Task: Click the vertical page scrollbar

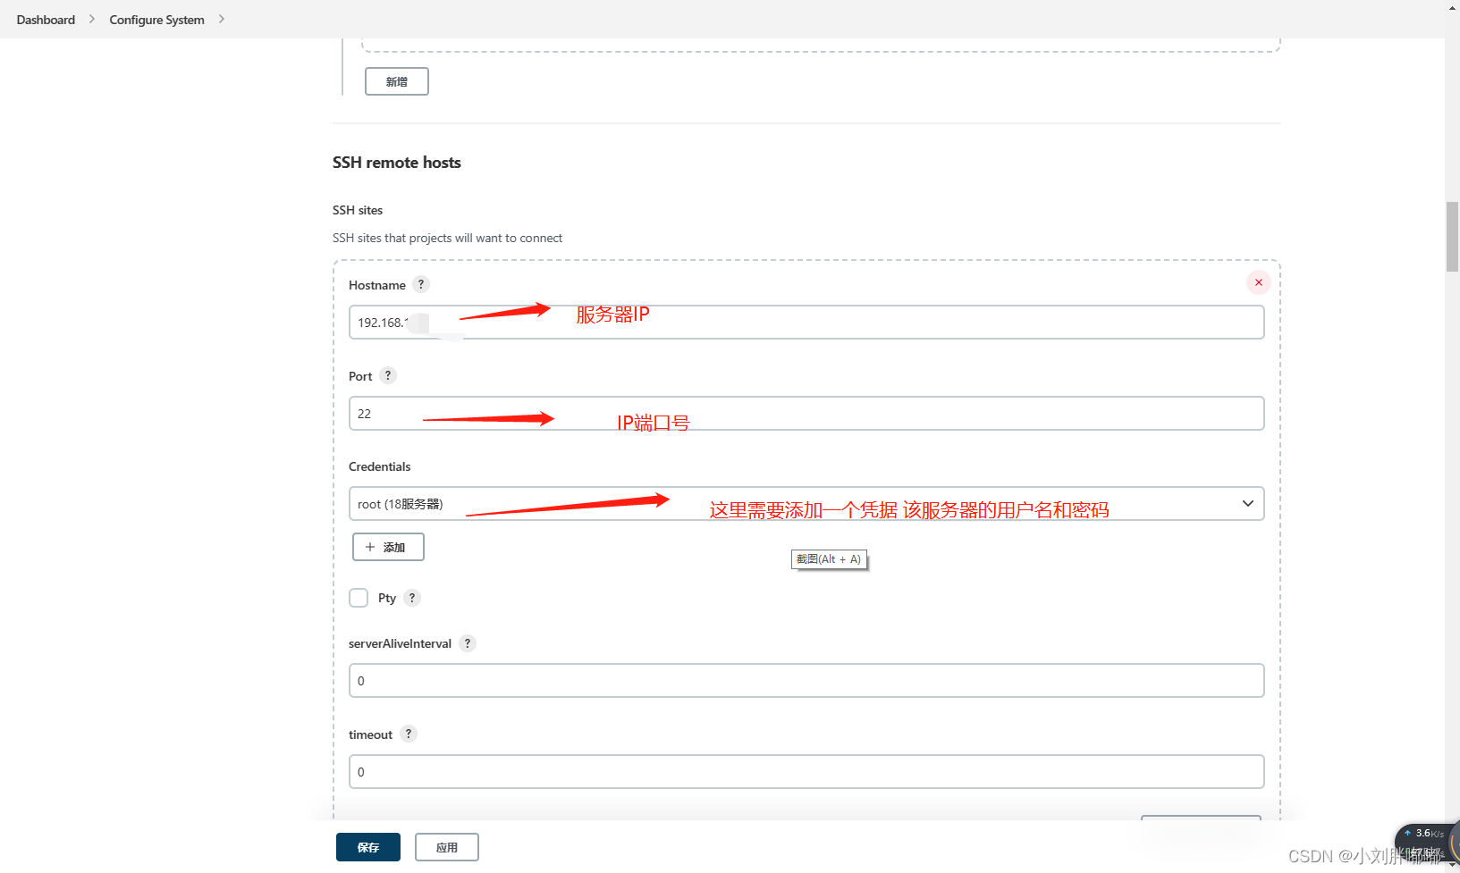Action: pos(1450,236)
